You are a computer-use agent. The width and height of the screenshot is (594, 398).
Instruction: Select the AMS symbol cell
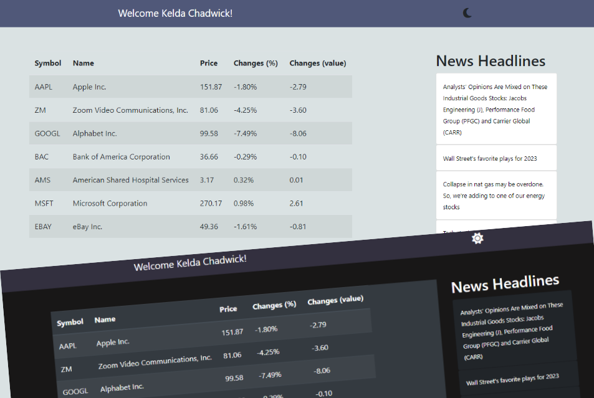coord(42,180)
